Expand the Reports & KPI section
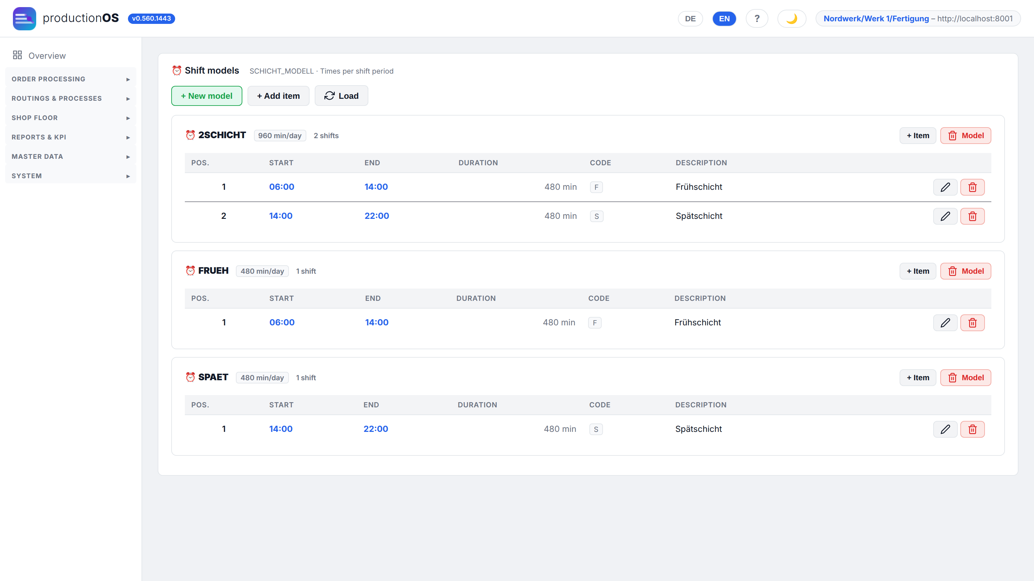This screenshot has width=1034, height=581. 71,137
